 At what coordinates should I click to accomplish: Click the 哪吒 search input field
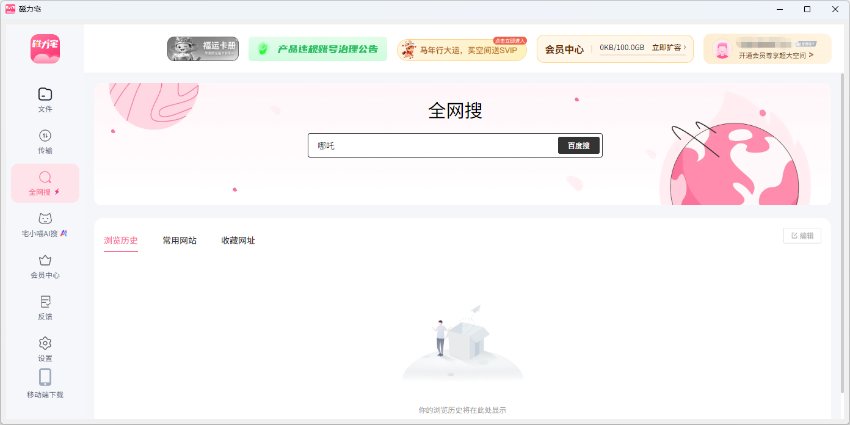click(x=434, y=145)
